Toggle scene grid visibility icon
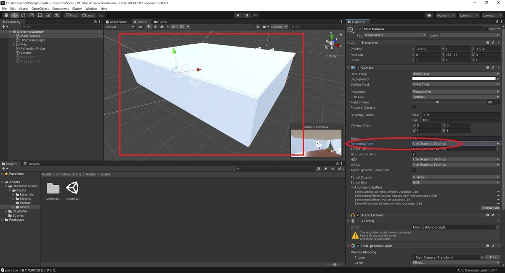 (x=182, y=27)
